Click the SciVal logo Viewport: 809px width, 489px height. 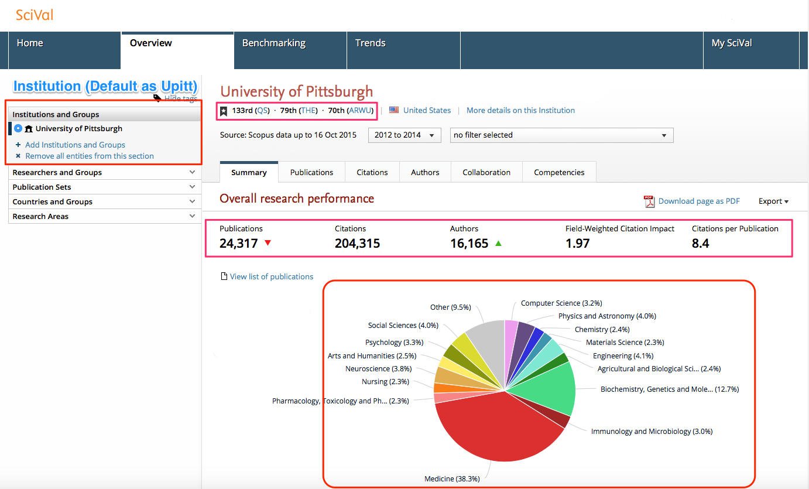tap(33, 15)
